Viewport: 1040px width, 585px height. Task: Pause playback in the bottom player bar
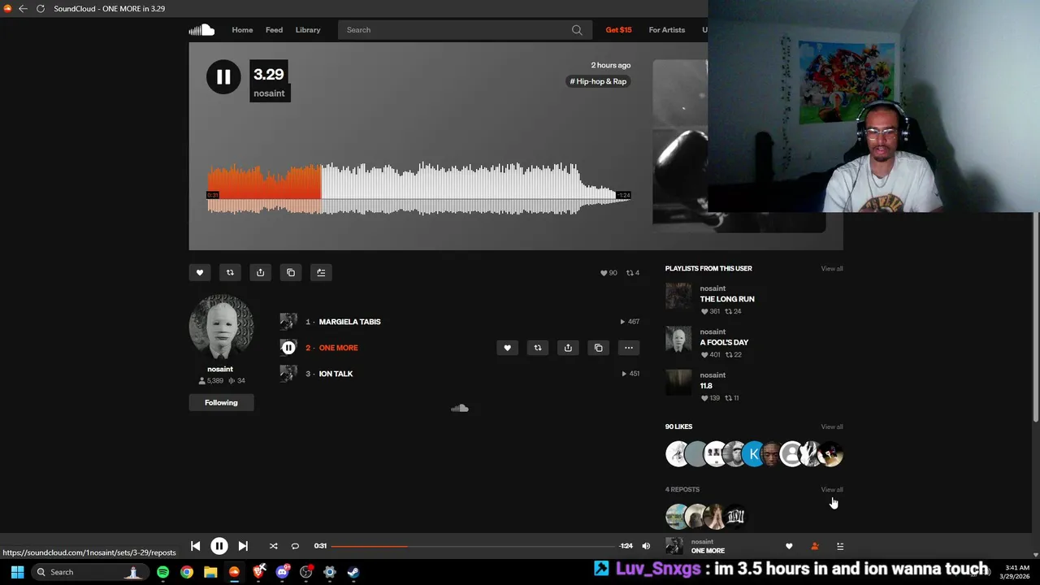point(219,546)
